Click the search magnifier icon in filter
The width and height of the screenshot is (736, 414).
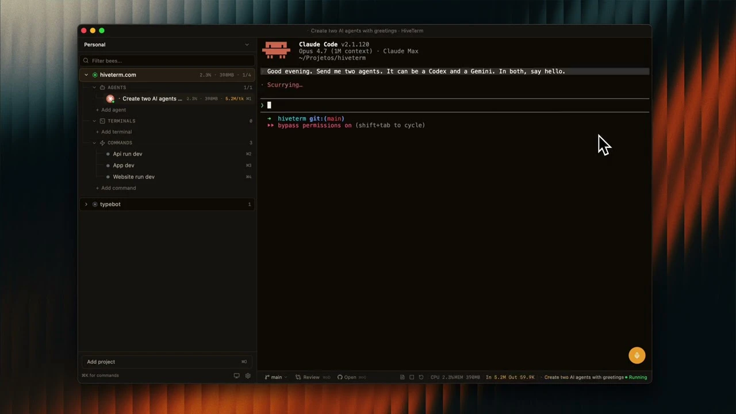[86, 60]
